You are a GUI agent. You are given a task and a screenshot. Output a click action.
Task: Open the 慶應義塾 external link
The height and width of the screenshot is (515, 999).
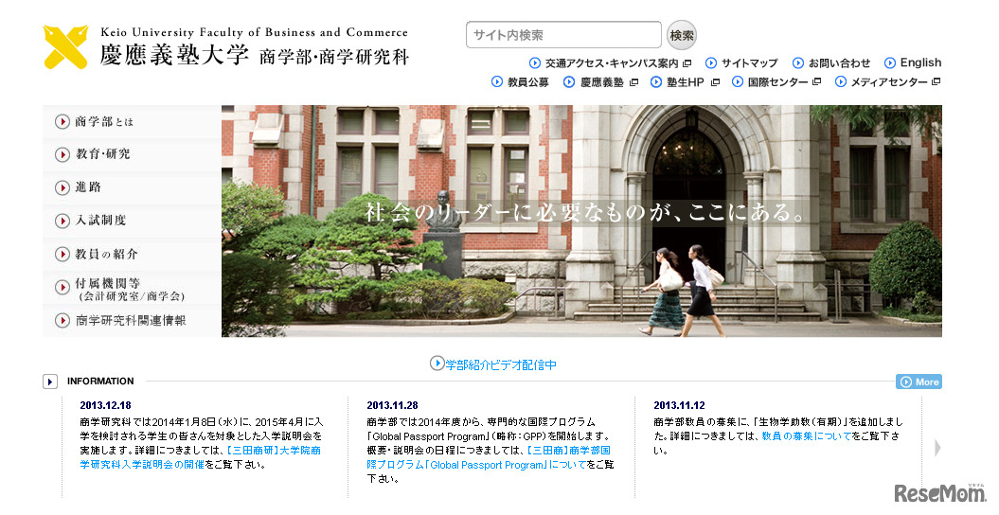pyautogui.click(x=602, y=82)
